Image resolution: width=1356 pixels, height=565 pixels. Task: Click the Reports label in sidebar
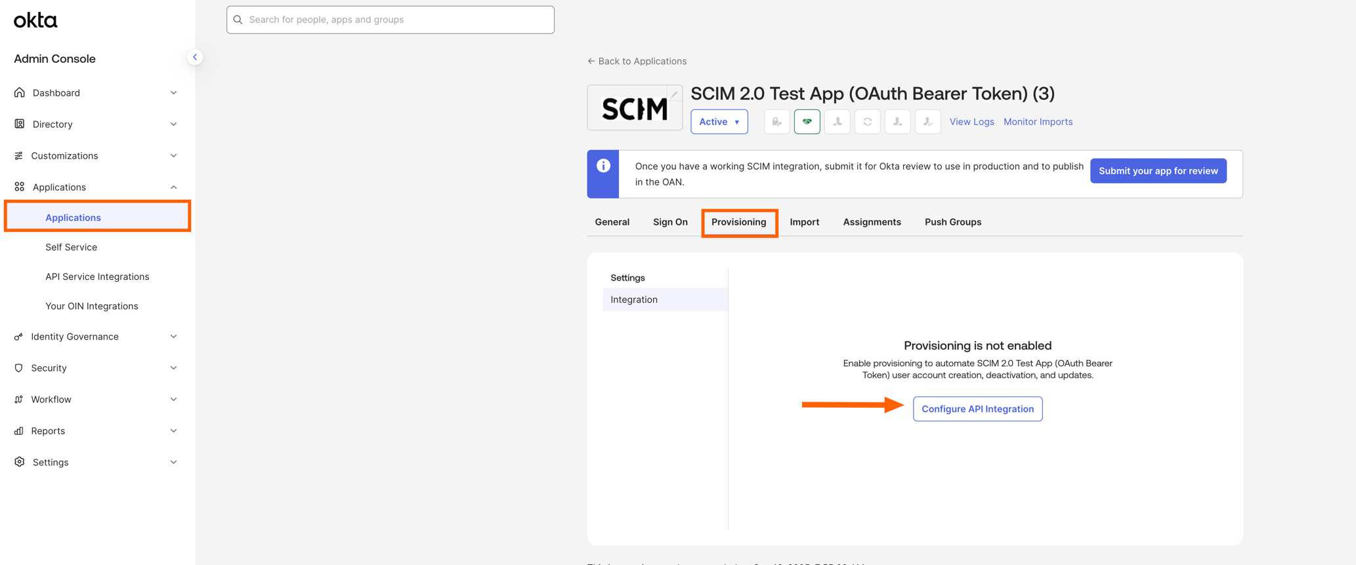[x=48, y=431]
